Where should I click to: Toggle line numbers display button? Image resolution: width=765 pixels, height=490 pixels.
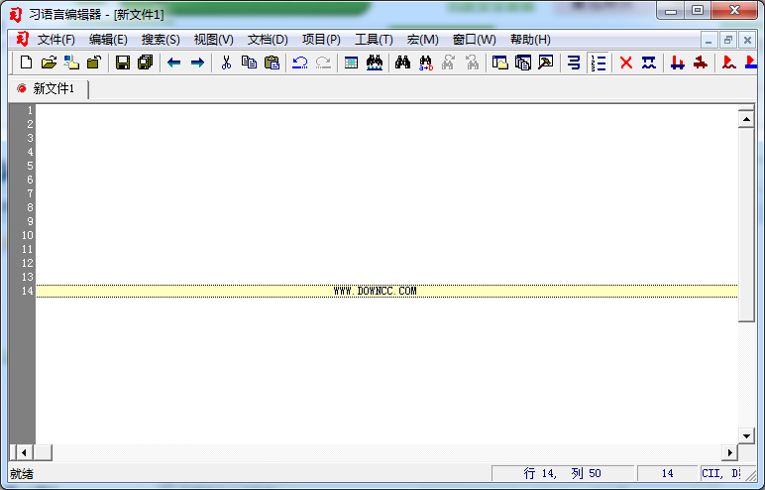click(598, 62)
